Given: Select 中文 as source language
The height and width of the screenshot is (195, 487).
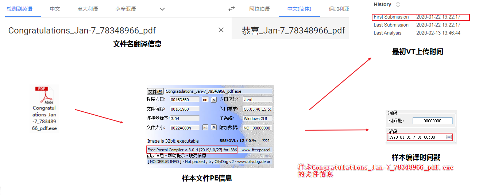Looking at the screenshot, I should [55, 9].
